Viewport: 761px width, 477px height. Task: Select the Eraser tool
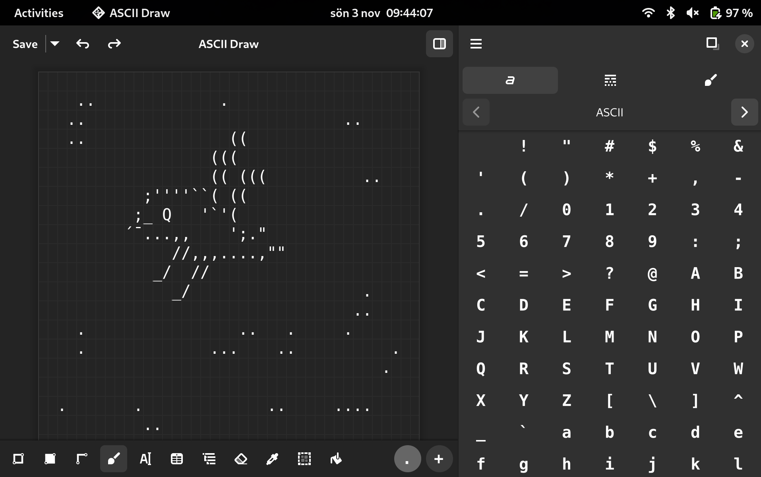241,459
